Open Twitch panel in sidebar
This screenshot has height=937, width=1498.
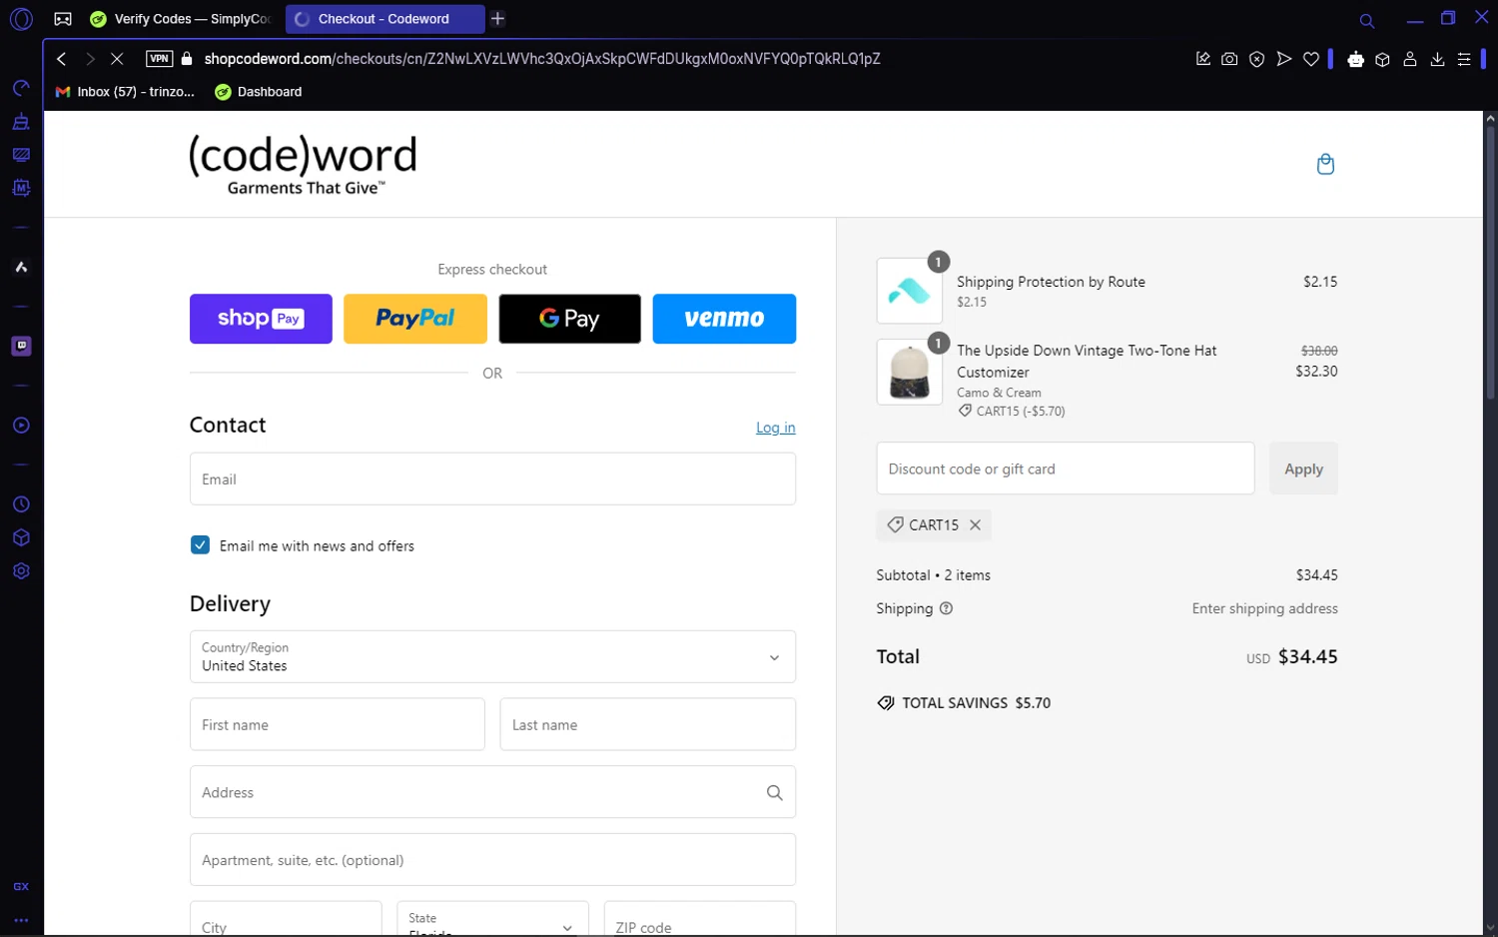click(x=21, y=346)
